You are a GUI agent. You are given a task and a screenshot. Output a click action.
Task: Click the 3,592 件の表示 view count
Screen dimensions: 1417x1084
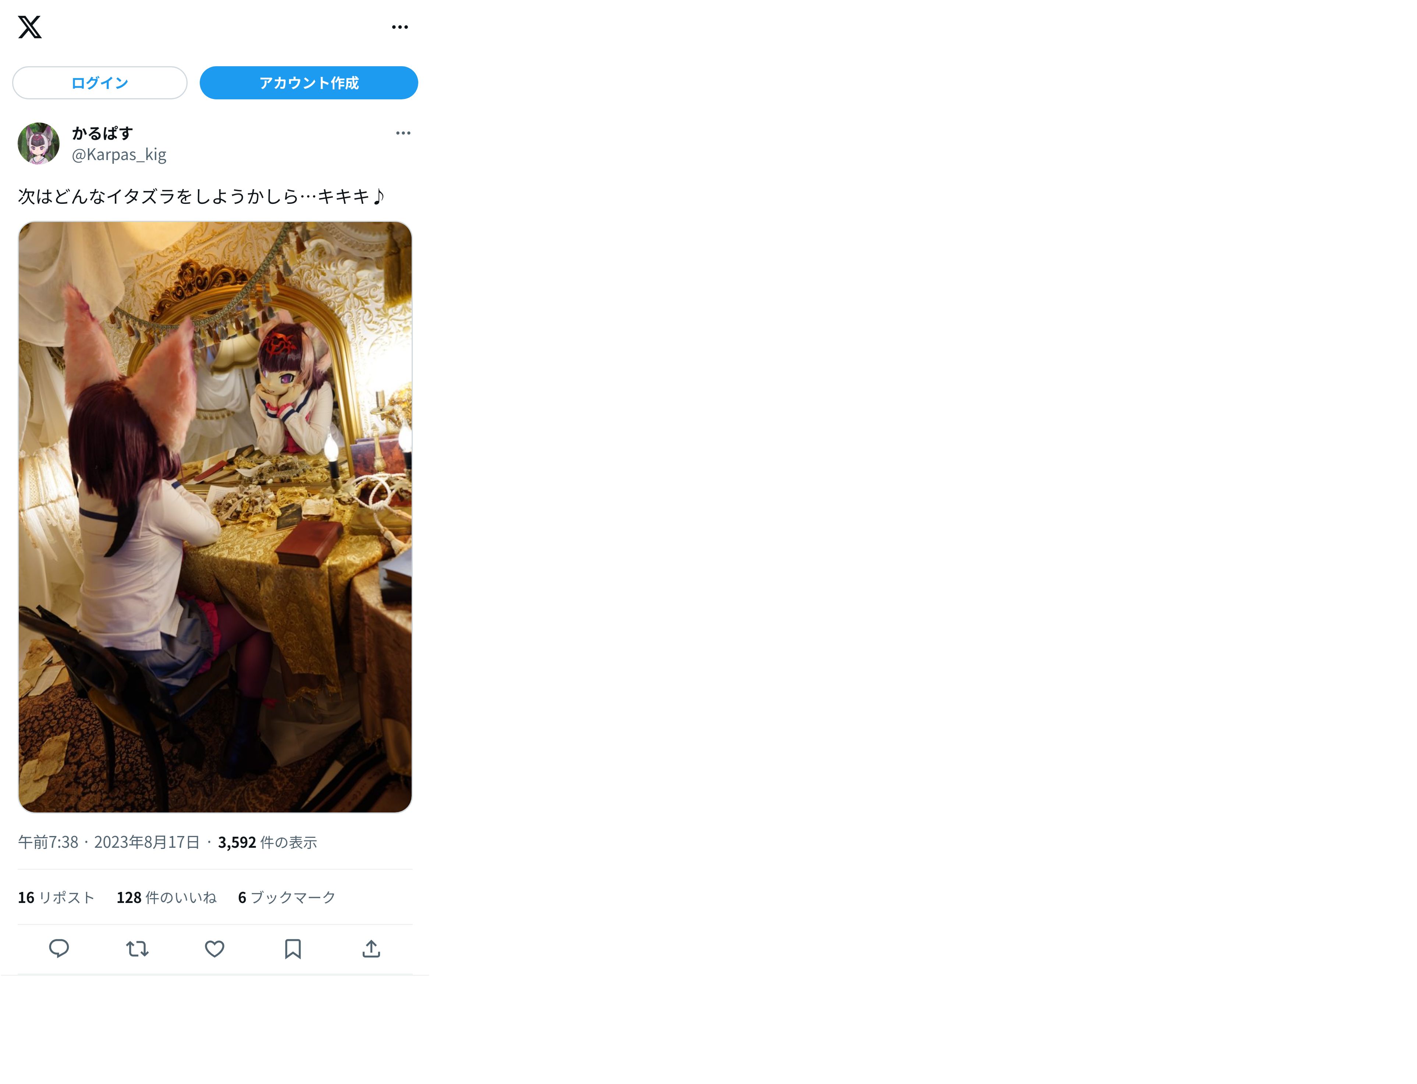pos(267,842)
